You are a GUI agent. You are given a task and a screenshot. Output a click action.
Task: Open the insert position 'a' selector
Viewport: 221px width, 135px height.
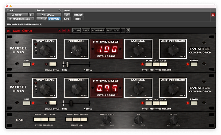(x=31, y=15)
